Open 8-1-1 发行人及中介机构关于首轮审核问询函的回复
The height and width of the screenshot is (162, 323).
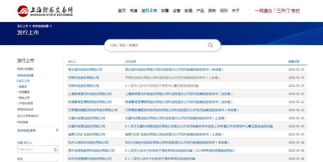click(160, 159)
